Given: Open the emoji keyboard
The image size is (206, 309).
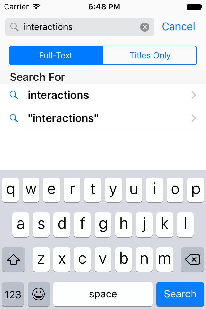Looking at the screenshot, I should pyautogui.click(x=39, y=294).
